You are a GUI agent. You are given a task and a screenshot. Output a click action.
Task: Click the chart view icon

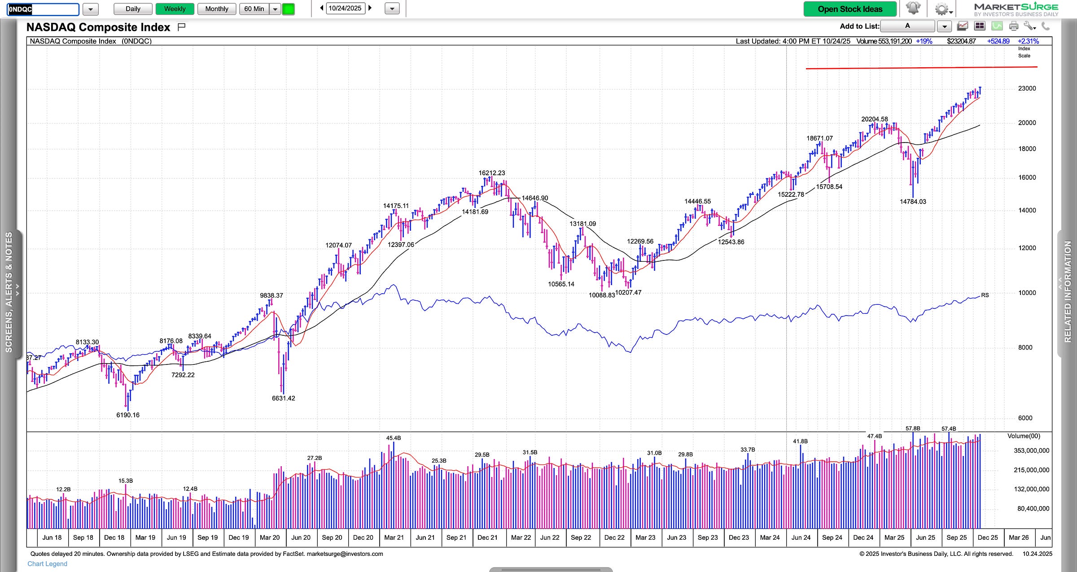[963, 26]
